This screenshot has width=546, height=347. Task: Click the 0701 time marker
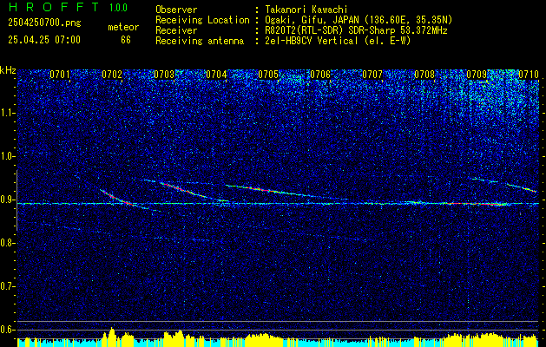click(60, 75)
